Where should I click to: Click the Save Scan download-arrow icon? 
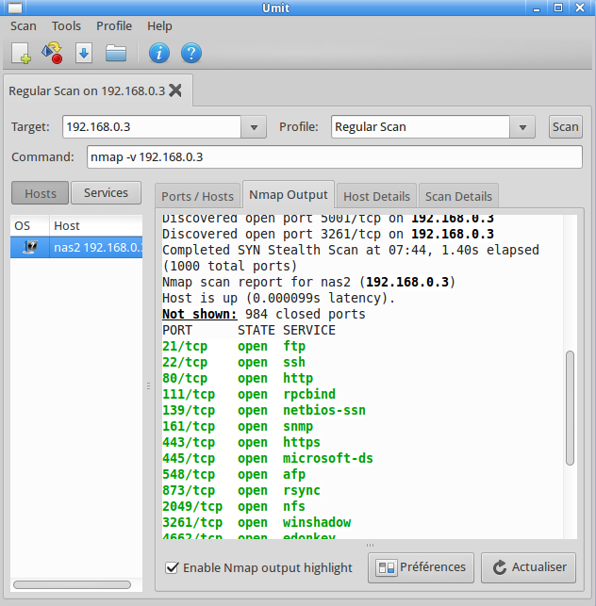[84, 53]
